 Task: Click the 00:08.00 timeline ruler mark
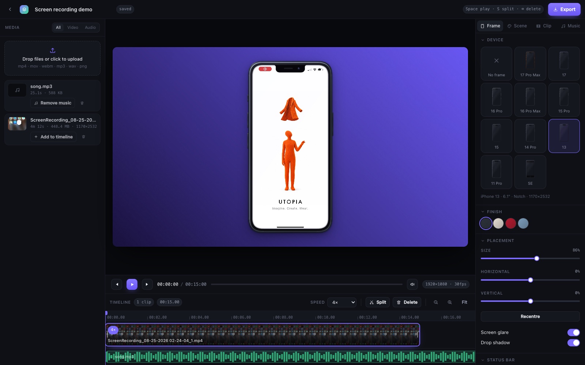(284, 317)
